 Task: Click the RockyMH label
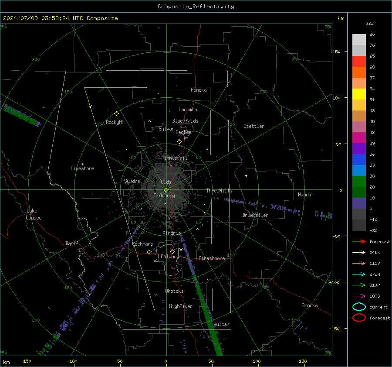[115, 122]
